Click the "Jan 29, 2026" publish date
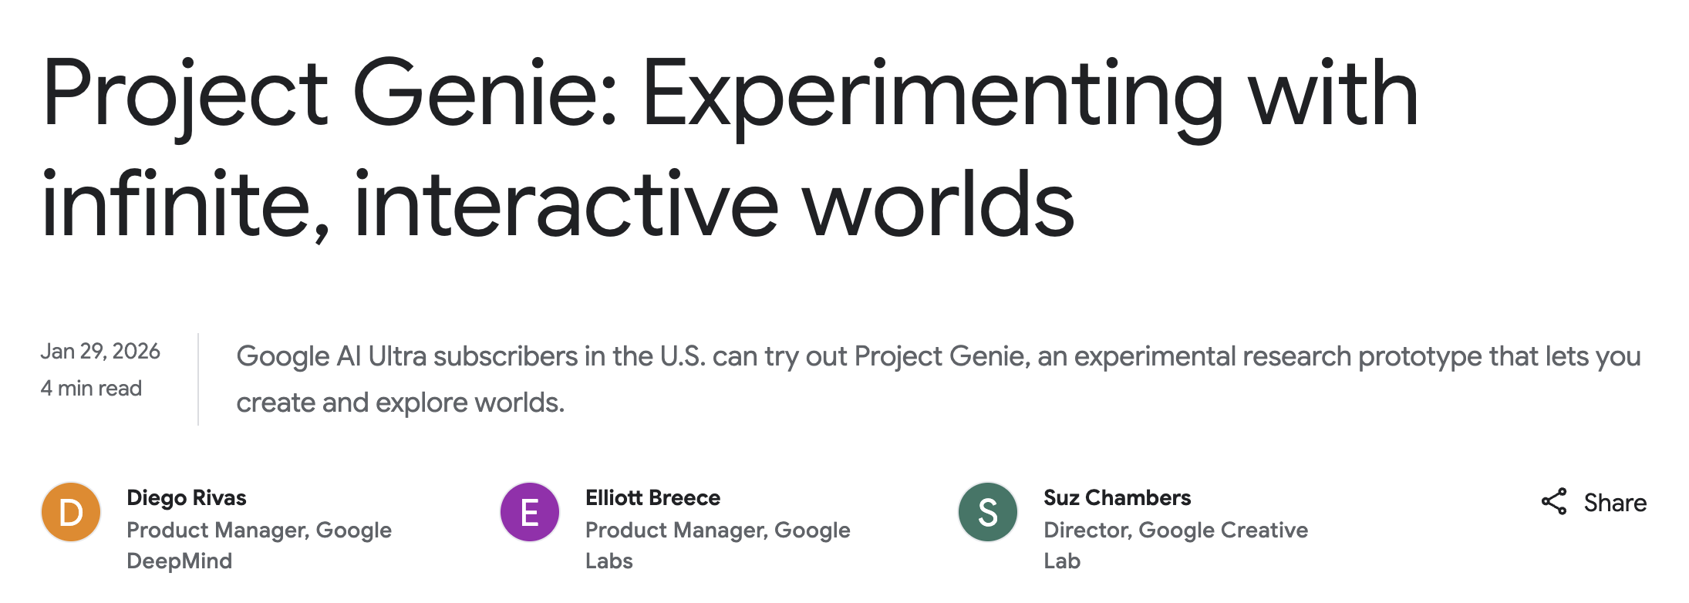1689x603 pixels. [x=100, y=352]
